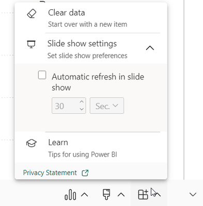
Task: Click the Clear data eraser icon
Action: tap(32, 13)
